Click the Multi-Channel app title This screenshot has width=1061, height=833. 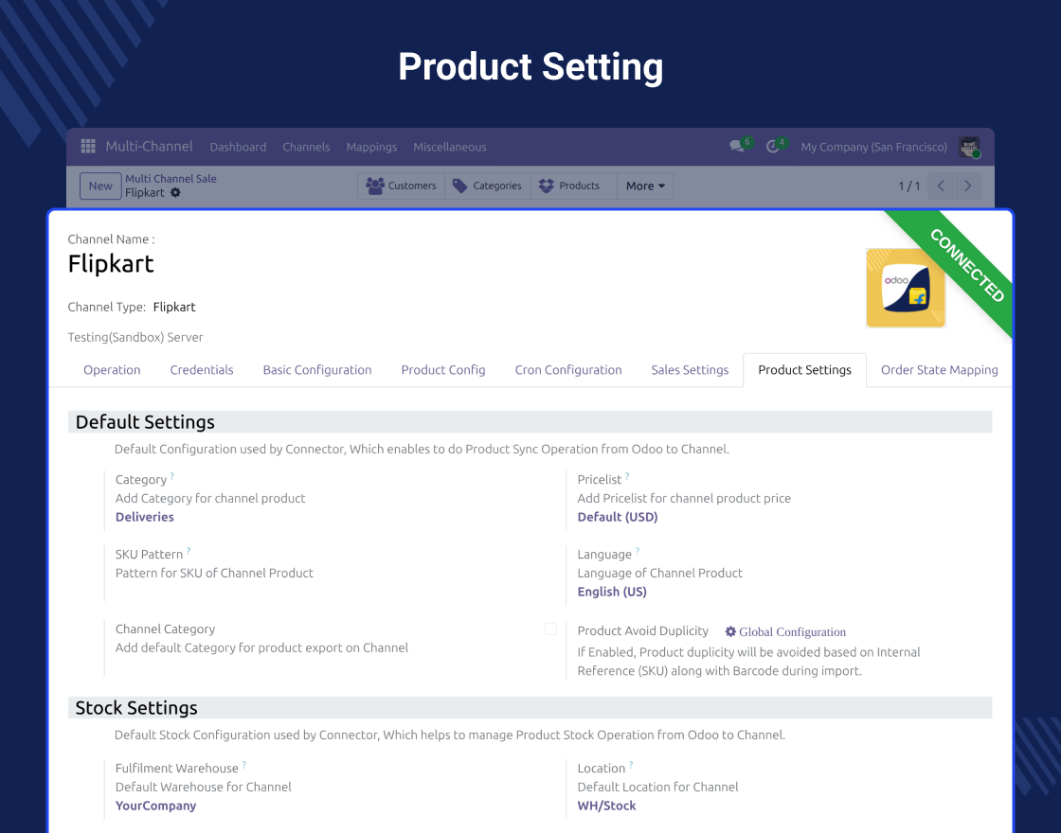click(149, 146)
